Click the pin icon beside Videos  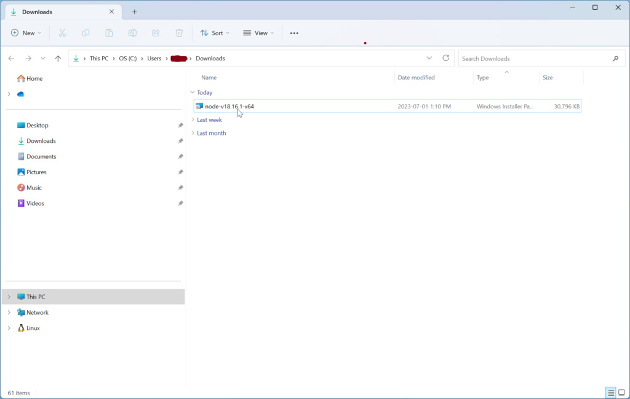click(x=180, y=203)
